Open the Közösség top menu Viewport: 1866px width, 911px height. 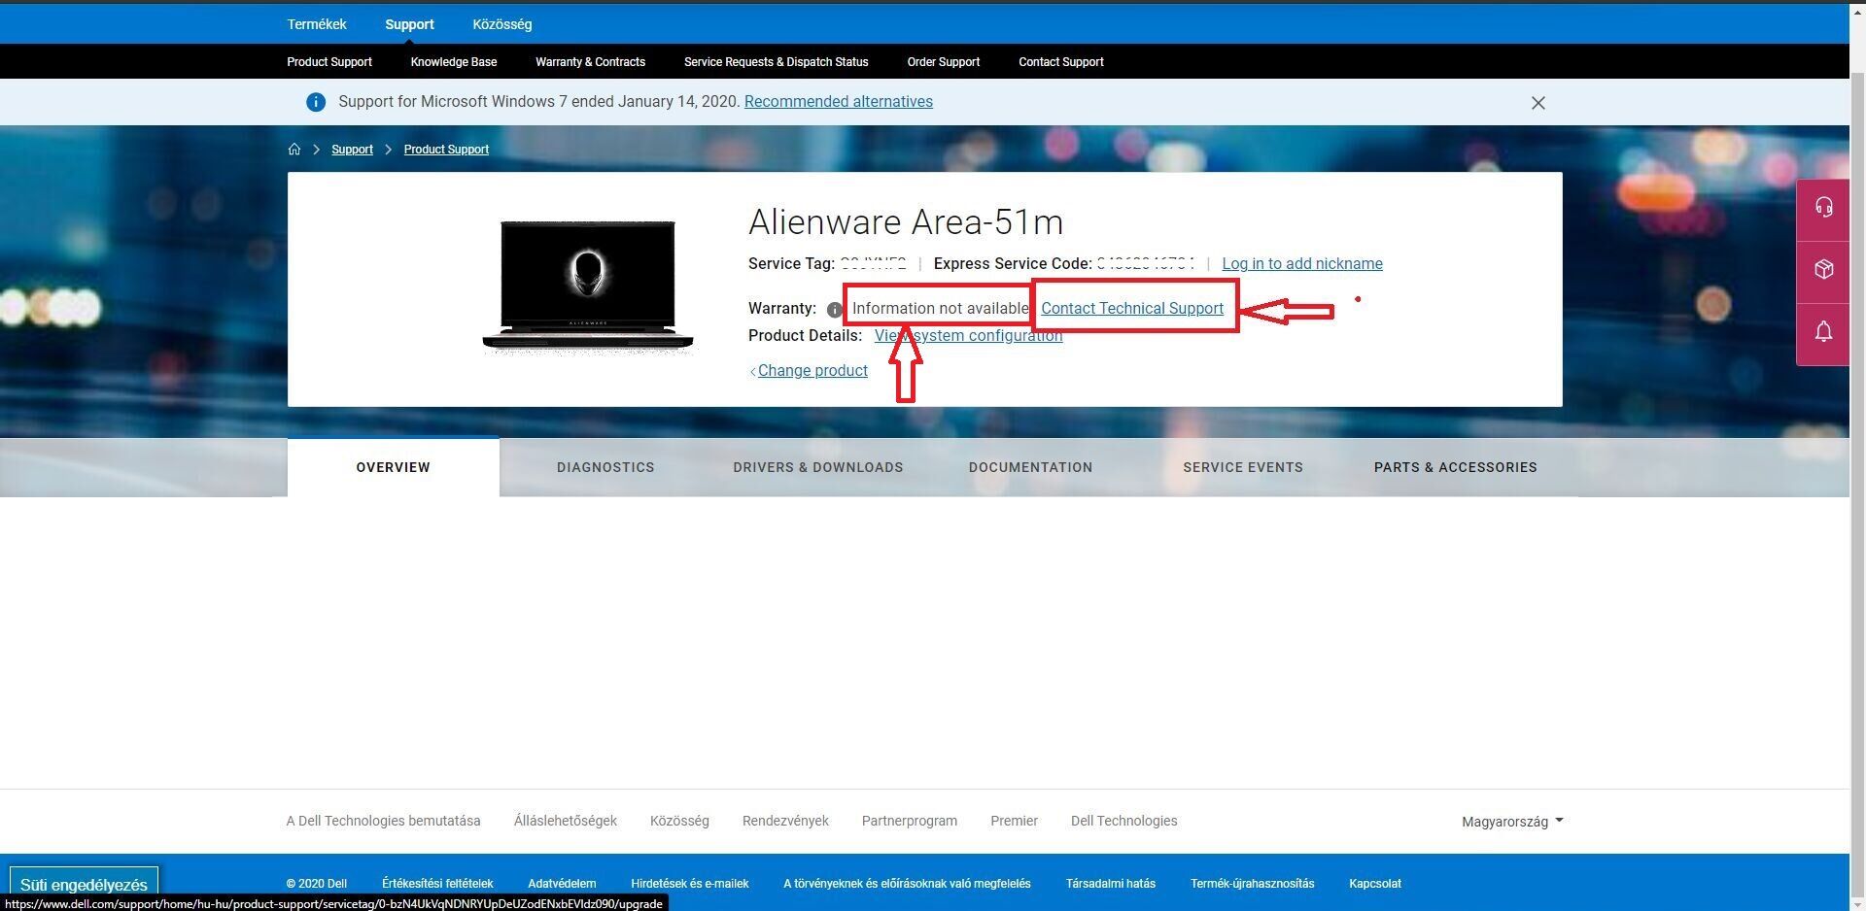click(502, 24)
